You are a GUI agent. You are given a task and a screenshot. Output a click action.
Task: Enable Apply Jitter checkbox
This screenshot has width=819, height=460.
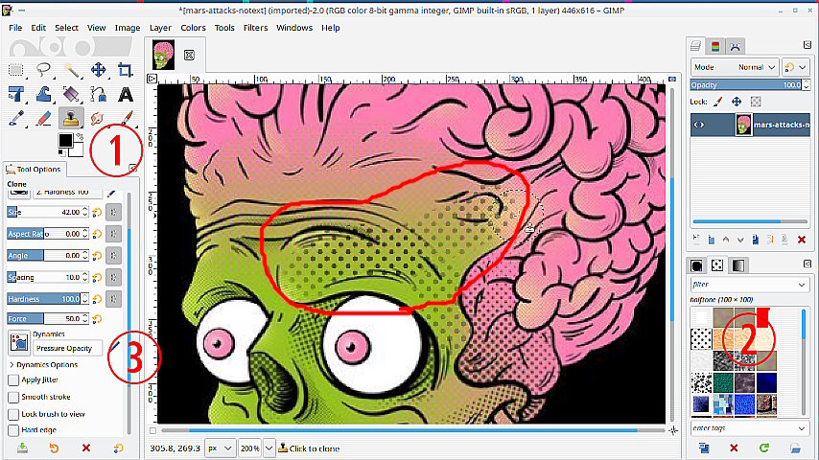pos(13,380)
